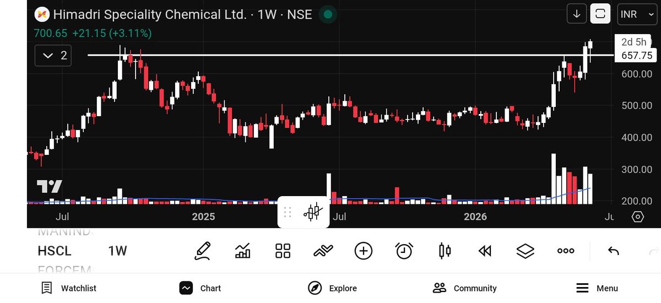This screenshot has height=303, width=661.
Task: Click the 200.00 price scale label
Action: [x=637, y=202]
